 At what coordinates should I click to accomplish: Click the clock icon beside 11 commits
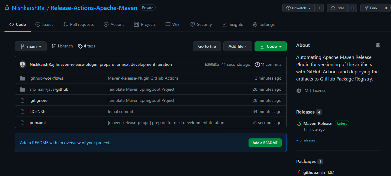pyautogui.click(x=258, y=64)
